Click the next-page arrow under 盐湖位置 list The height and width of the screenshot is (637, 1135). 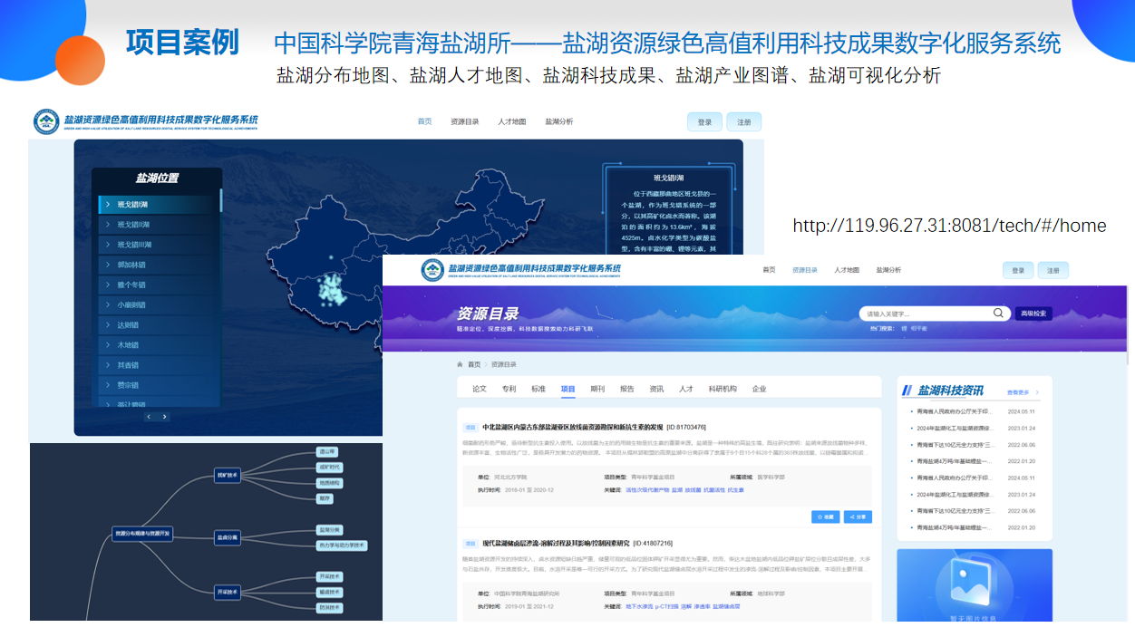(164, 417)
